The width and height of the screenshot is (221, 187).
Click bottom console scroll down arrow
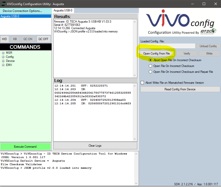(136, 183)
